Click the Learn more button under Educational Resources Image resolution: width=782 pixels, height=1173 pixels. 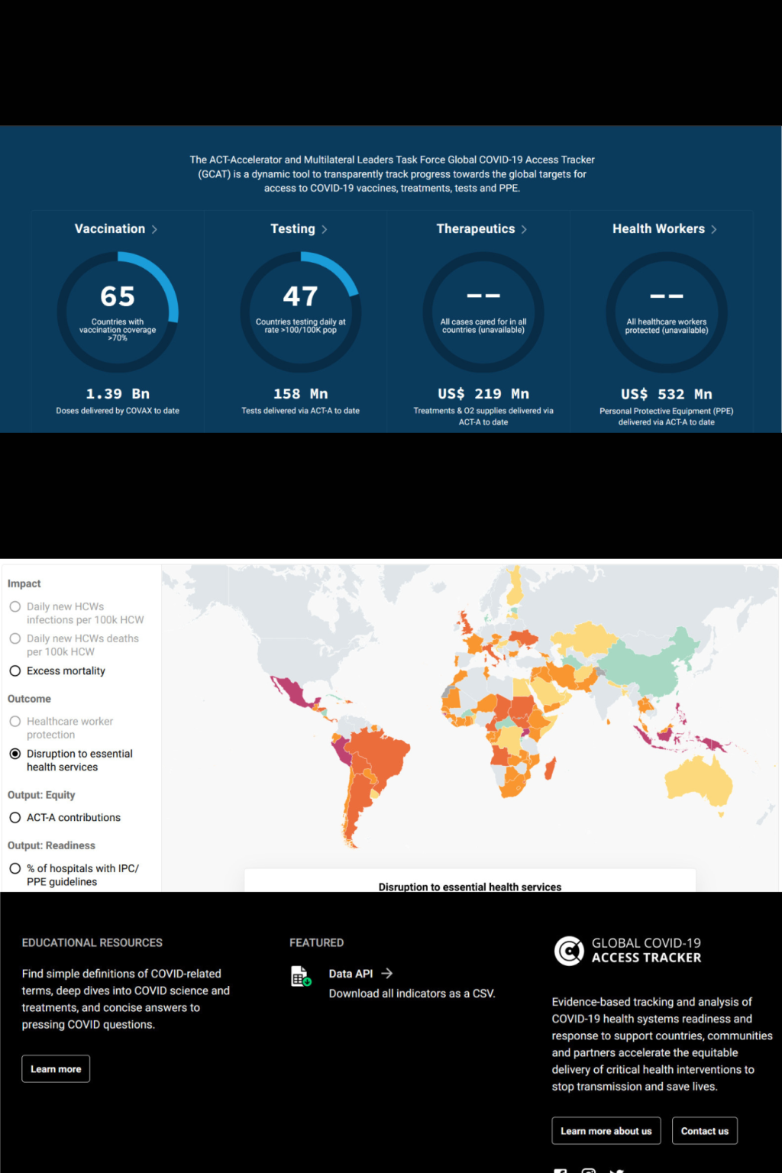(56, 1068)
